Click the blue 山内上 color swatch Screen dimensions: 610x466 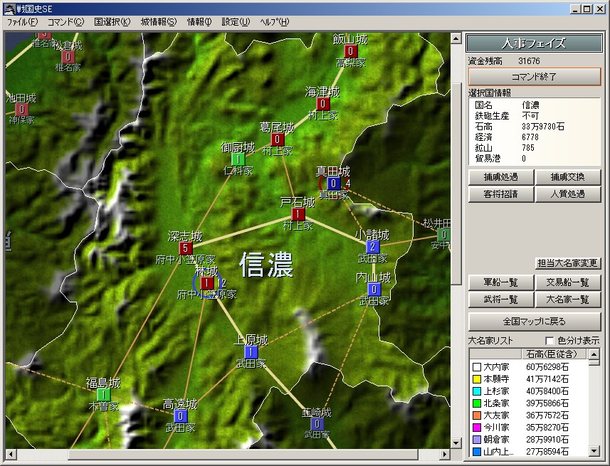tap(477, 452)
